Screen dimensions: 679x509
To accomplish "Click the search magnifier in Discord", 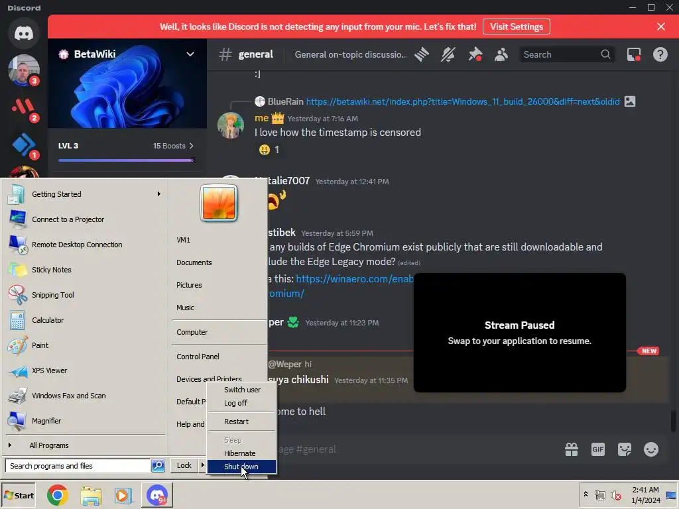I will tap(606, 54).
